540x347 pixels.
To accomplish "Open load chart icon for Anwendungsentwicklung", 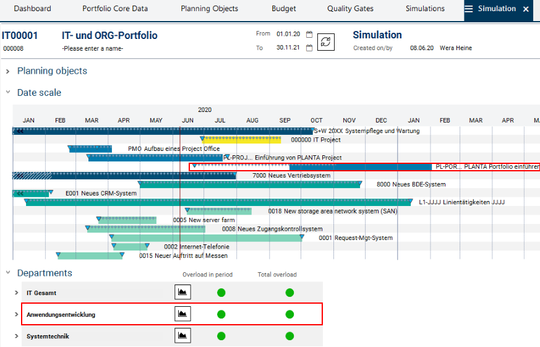I will coord(182,314).
